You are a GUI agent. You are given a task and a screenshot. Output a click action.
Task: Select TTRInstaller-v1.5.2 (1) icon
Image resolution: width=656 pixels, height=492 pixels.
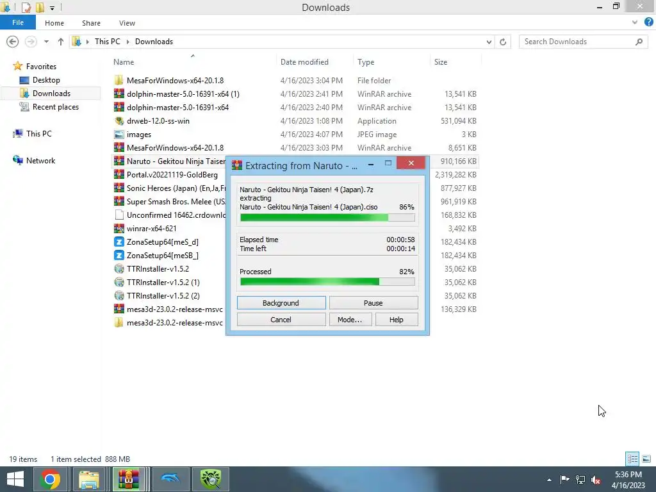click(x=119, y=282)
